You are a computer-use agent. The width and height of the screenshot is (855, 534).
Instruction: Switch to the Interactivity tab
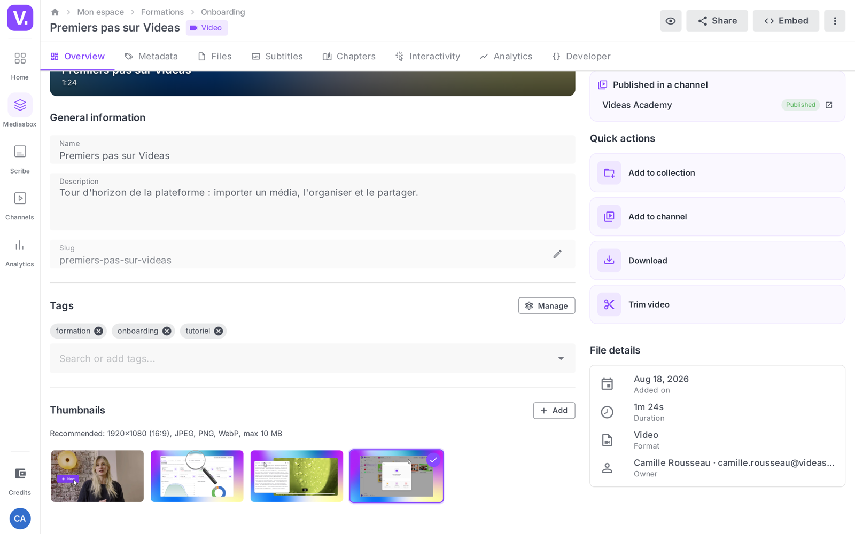pos(428,57)
